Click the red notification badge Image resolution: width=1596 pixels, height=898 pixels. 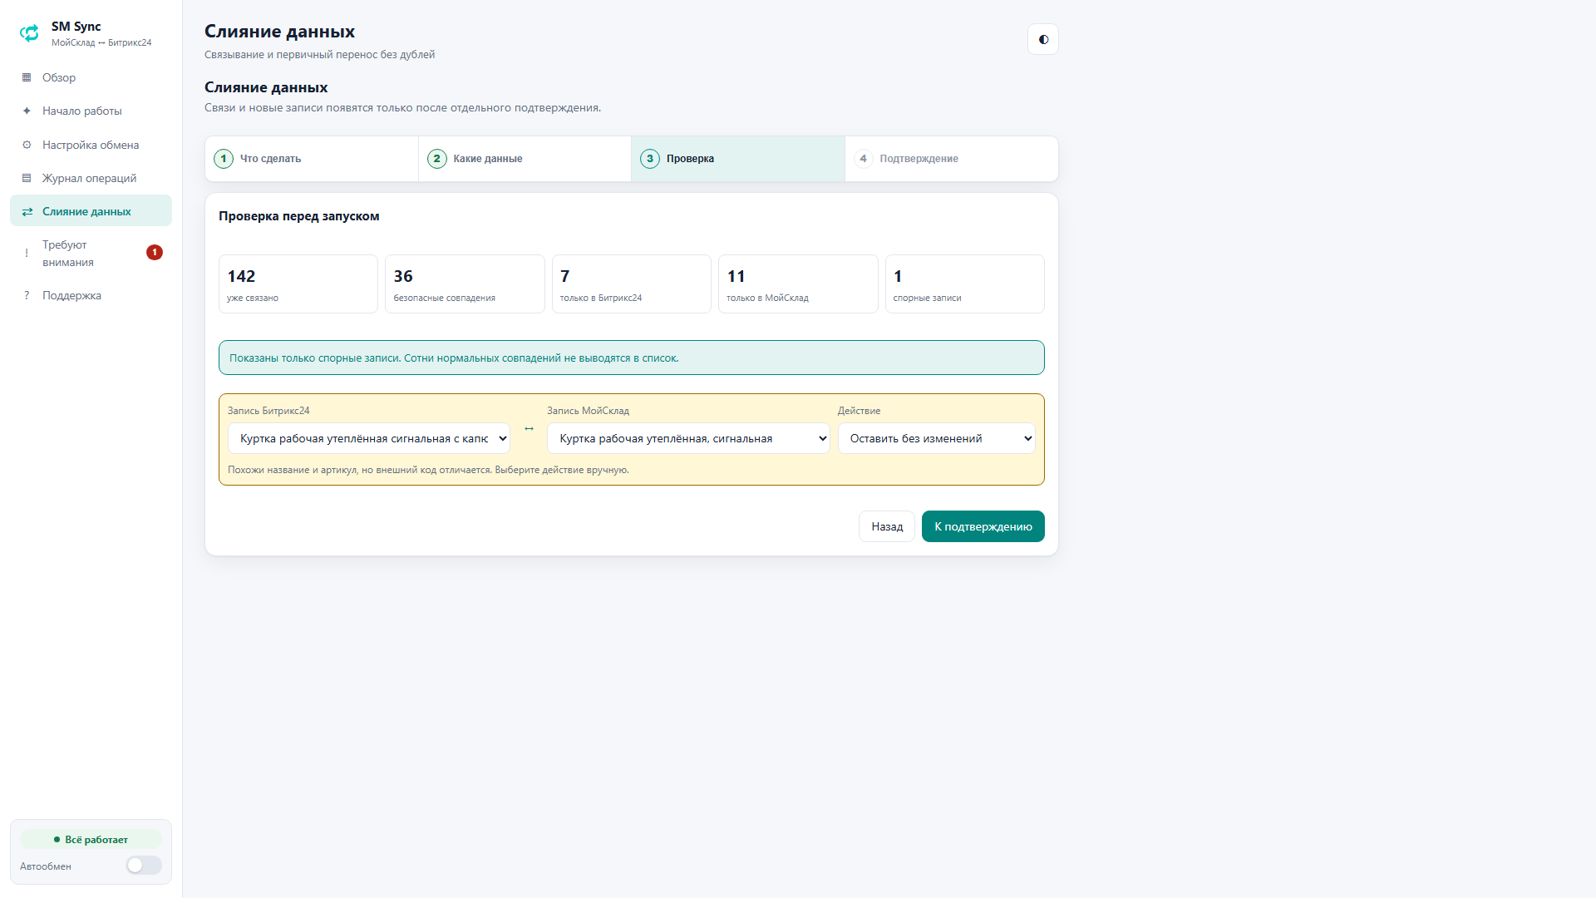[x=155, y=252]
